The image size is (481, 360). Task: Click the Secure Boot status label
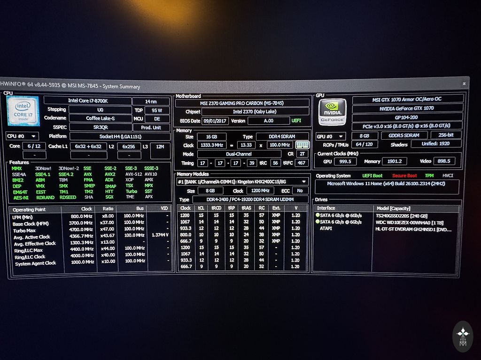[x=404, y=176]
